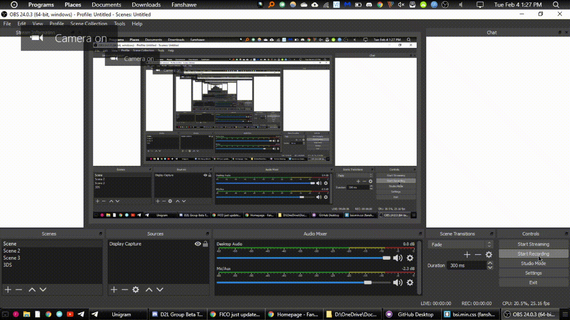The width and height of the screenshot is (570, 320).
Task: Open the Fade transition dropdown
Action: [x=460, y=244]
